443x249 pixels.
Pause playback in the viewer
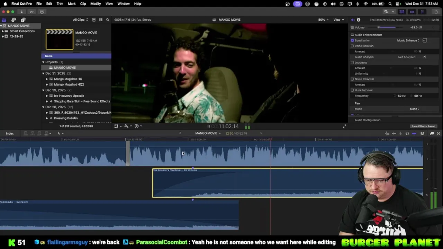tap(208, 127)
